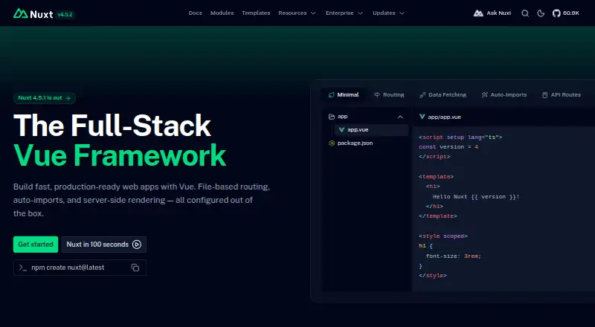
Task: Click the terminal prompt icon
Action: point(23,268)
